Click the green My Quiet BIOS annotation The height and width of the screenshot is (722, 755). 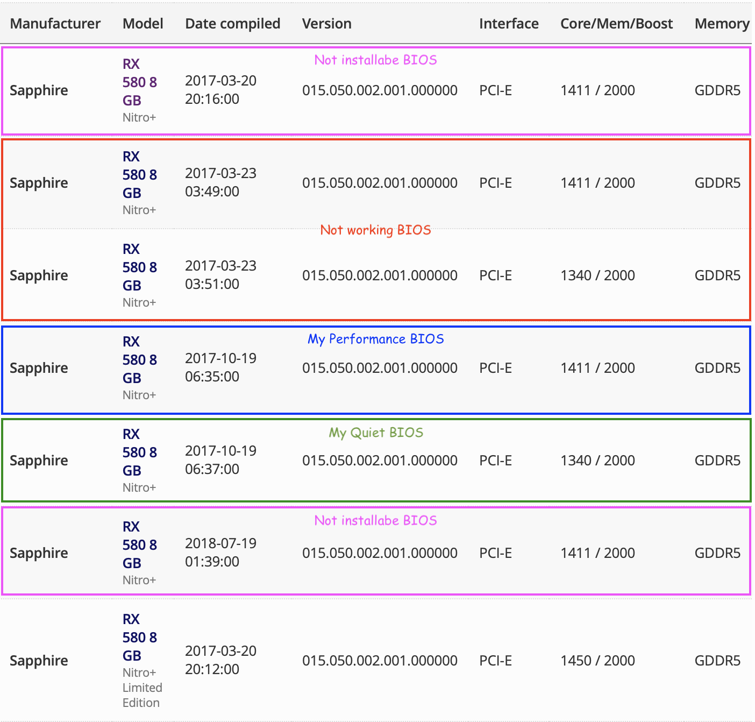point(375,433)
